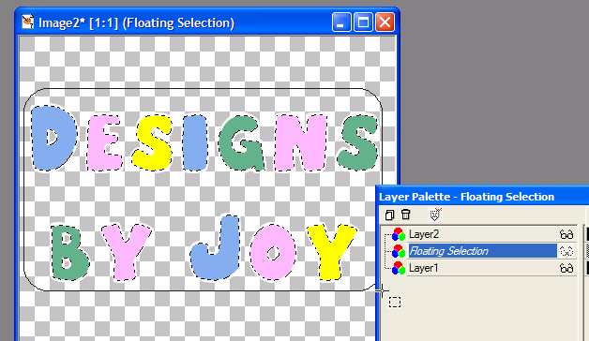Minimize the Image2 window

pyautogui.click(x=341, y=22)
